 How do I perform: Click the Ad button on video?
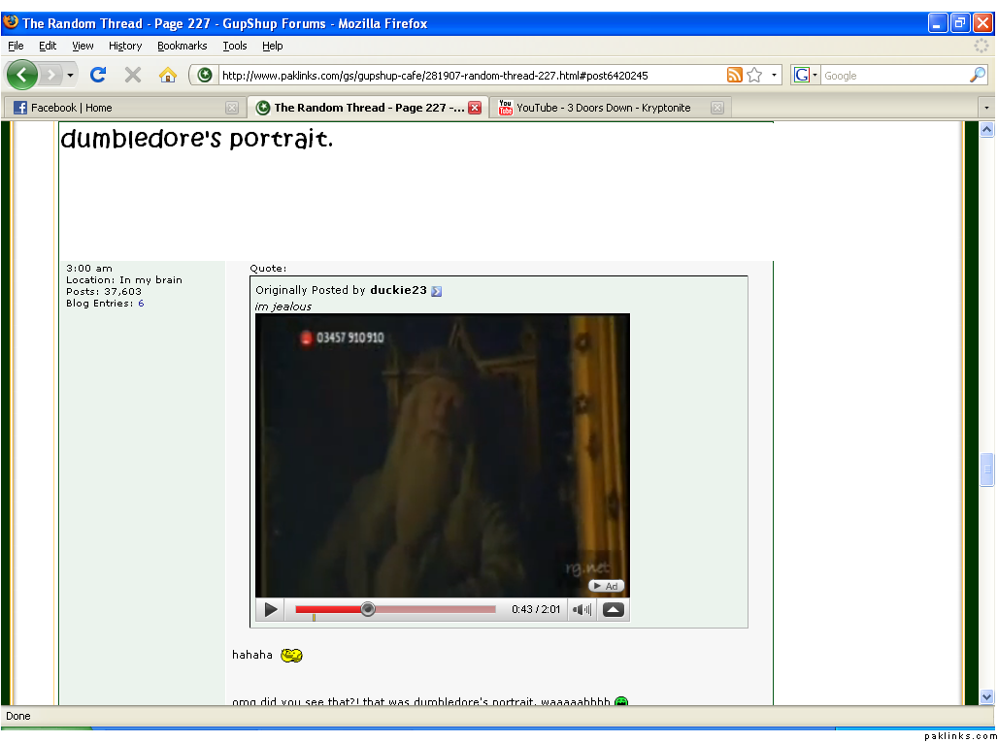(x=606, y=586)
